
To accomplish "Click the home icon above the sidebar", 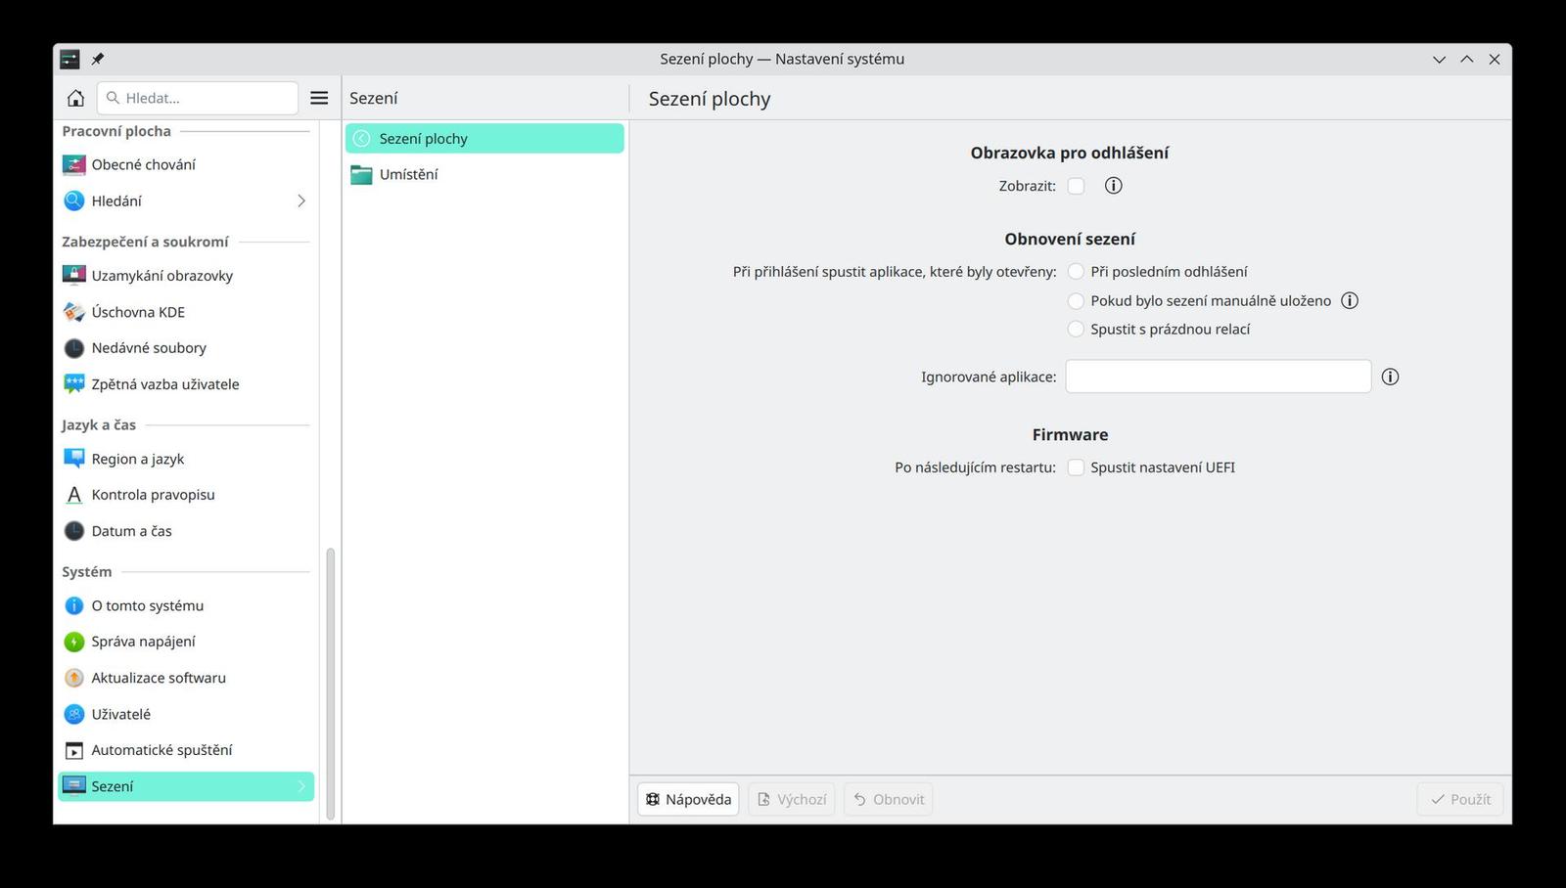I will point(74,97).
